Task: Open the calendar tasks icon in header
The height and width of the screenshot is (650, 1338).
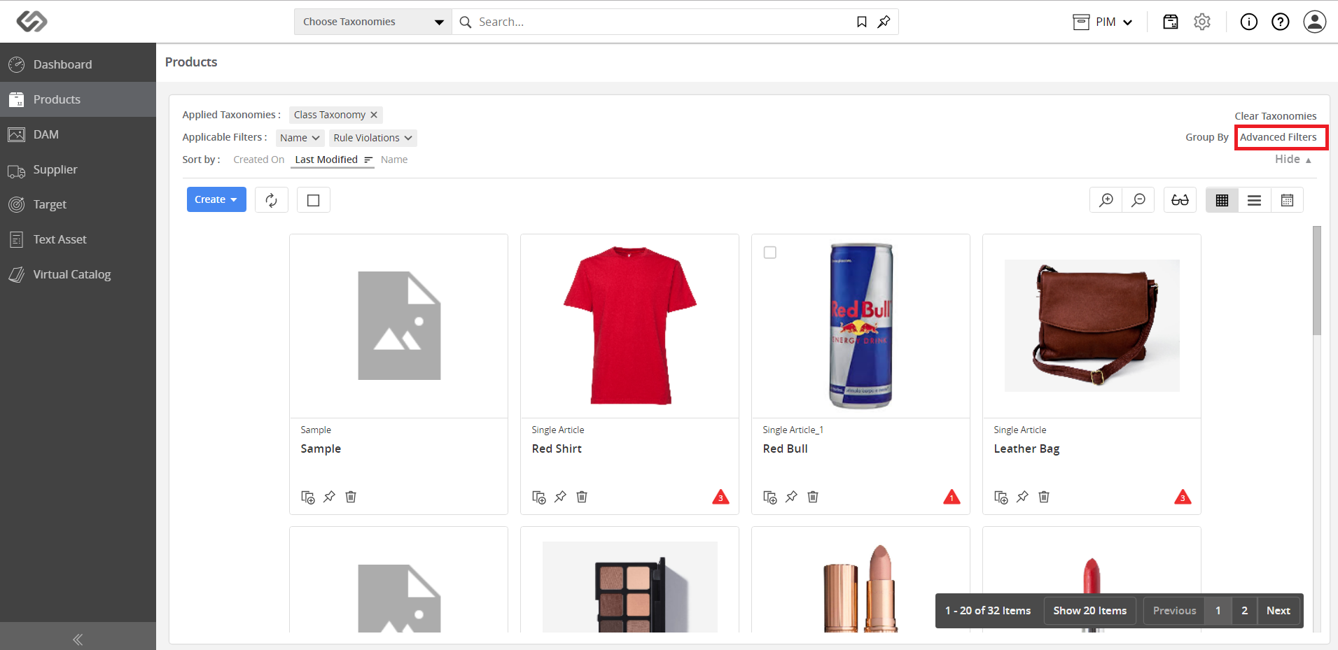Action: 1171,22
